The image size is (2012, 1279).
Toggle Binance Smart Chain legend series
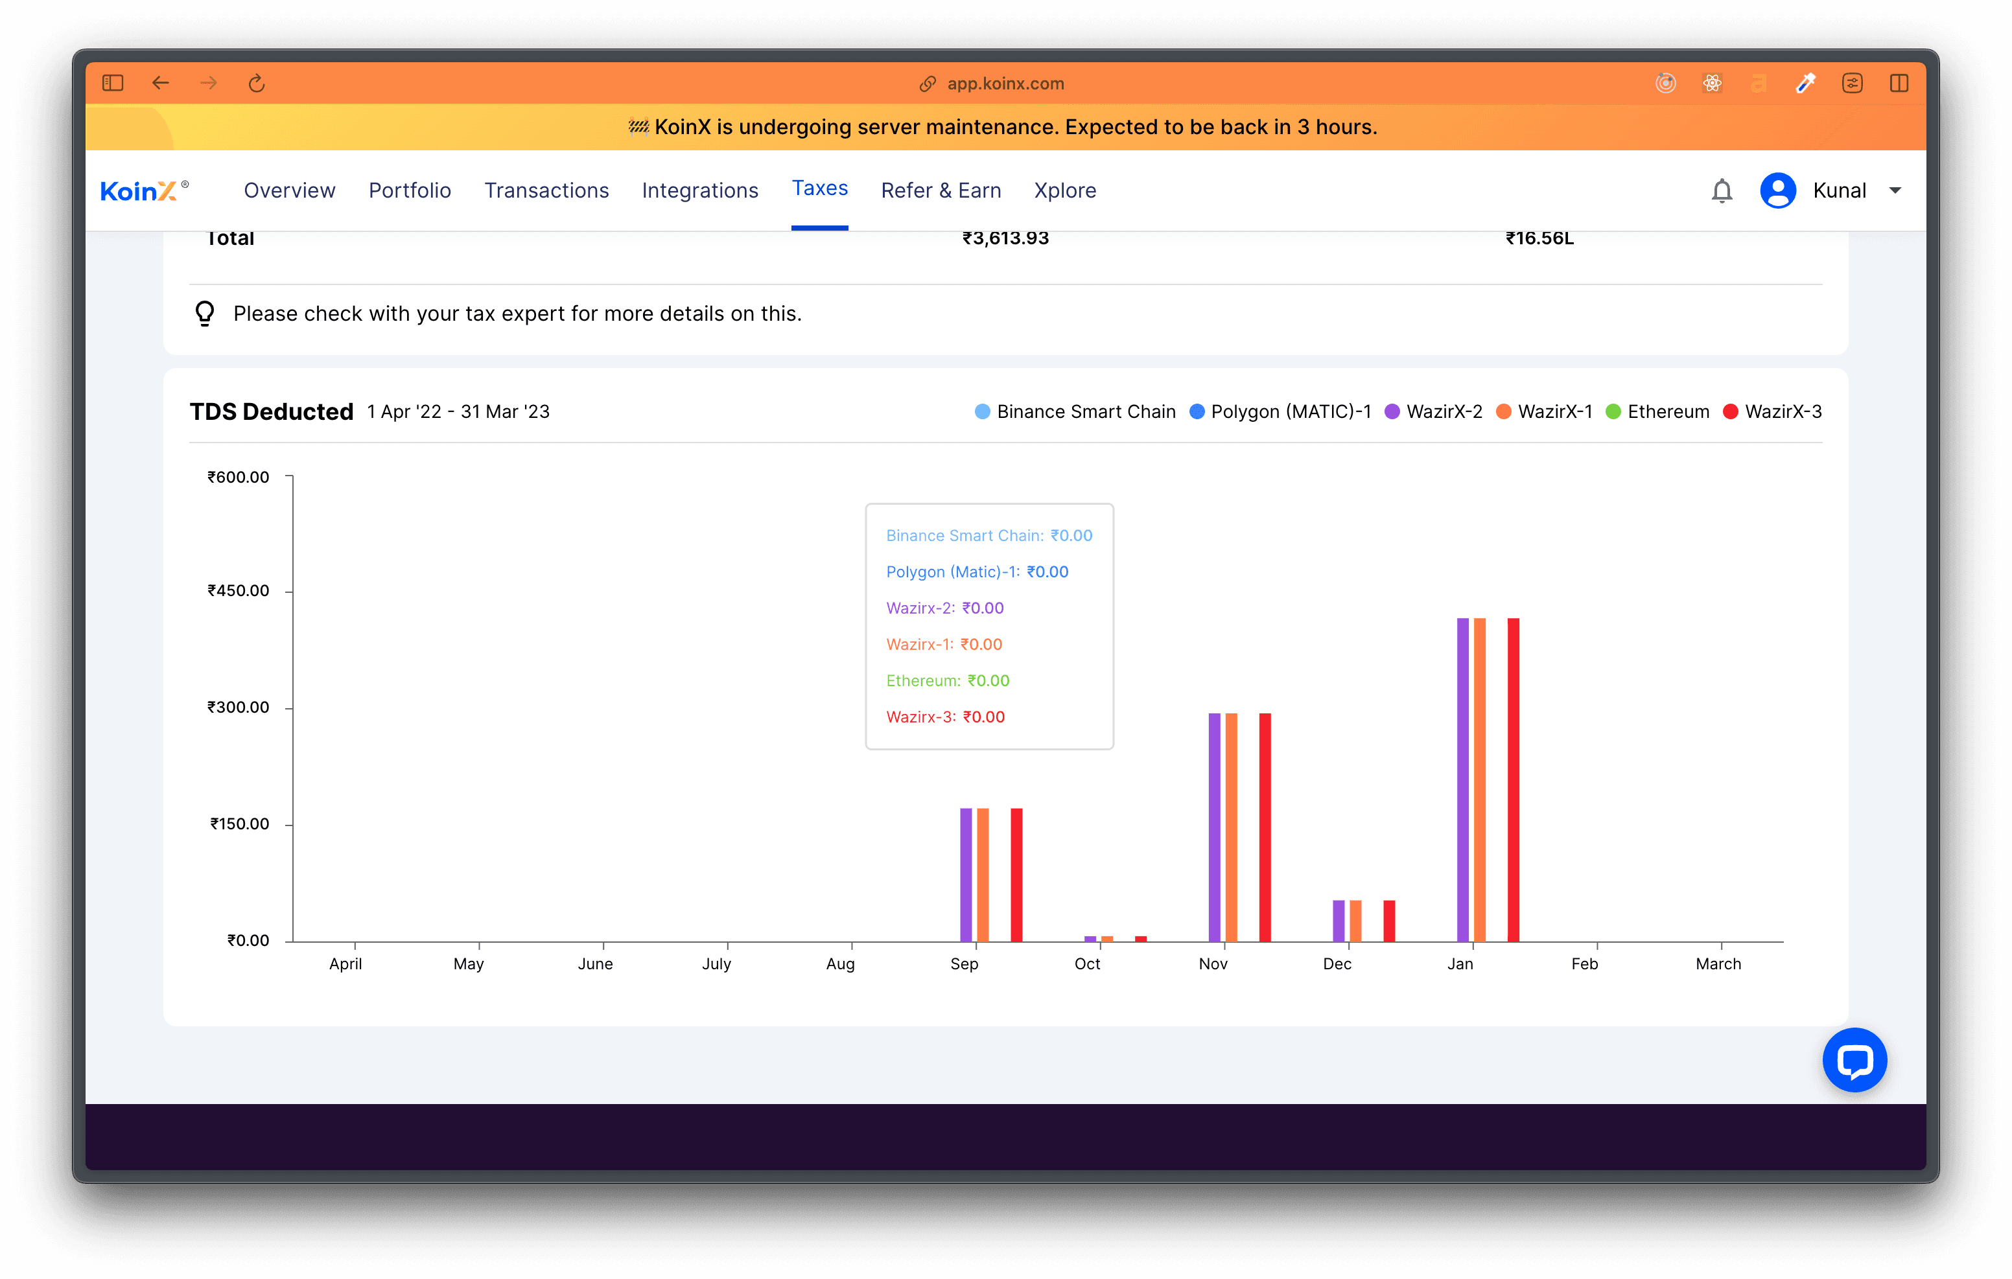(x=1075, y=411)
